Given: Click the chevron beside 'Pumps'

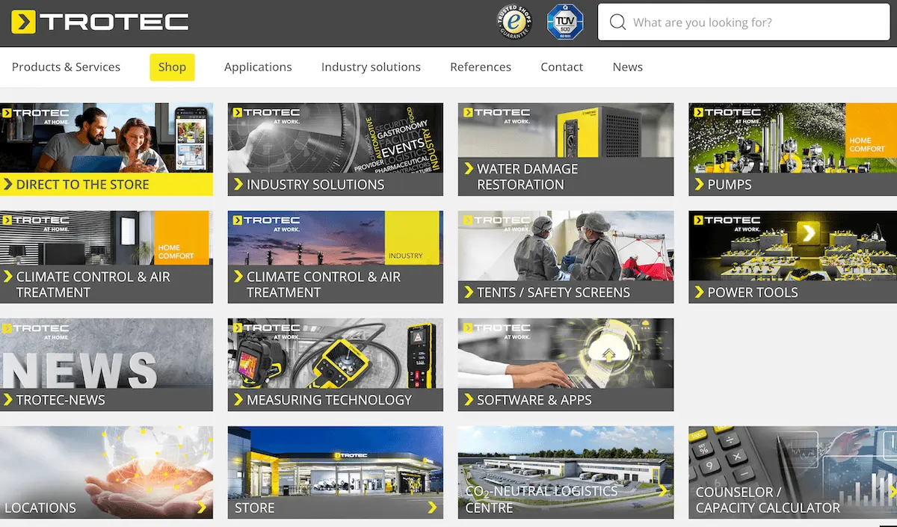Looking at the screenshot, I should click(x=699, y=185).
